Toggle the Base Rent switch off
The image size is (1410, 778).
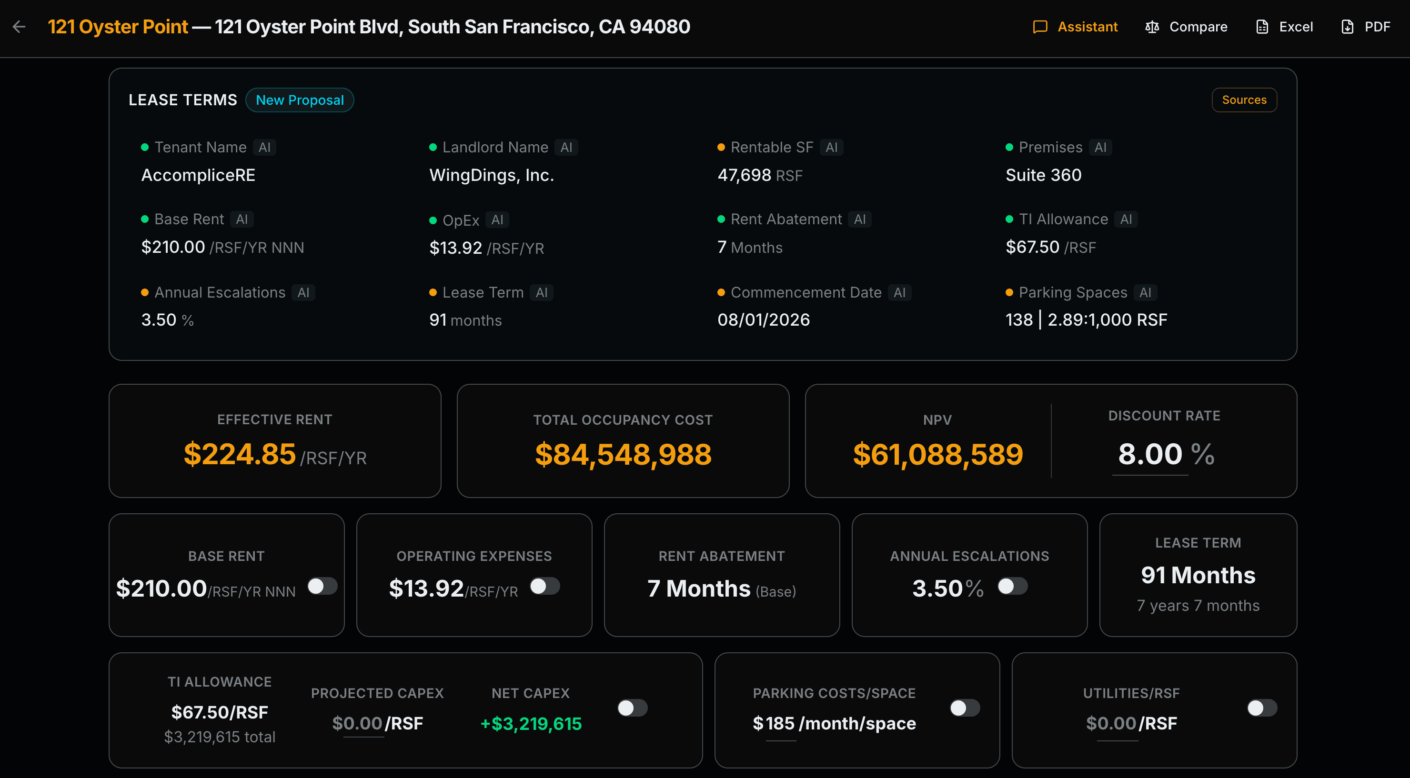[x=322, y=586]
